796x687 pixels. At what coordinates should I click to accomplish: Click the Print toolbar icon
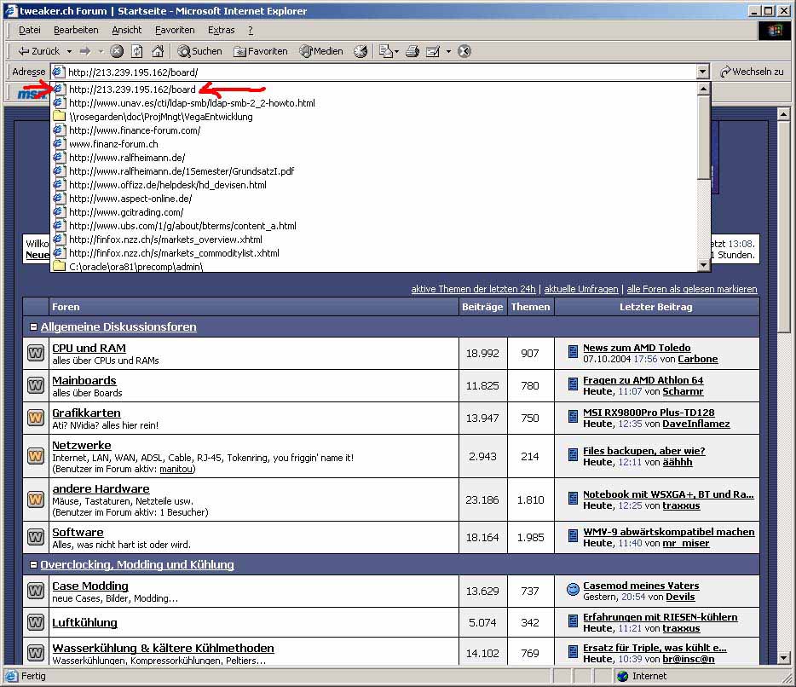(x=412, y=51)
